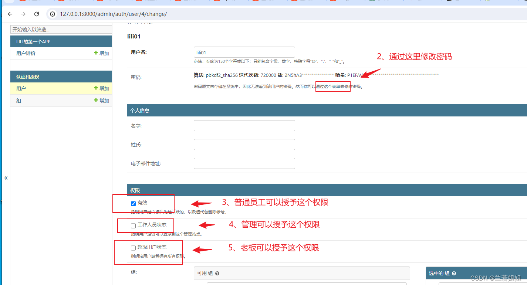The height and width of the screenshot is (285, 527).
Task: Enable the 工作人员状态 checkbox
Action: (x=133, y=225)
